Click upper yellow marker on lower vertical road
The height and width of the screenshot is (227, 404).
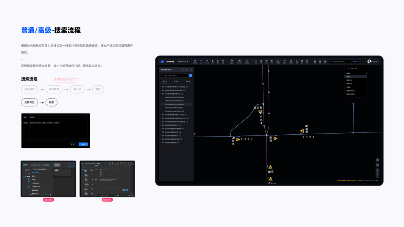[x=270, y=167]
